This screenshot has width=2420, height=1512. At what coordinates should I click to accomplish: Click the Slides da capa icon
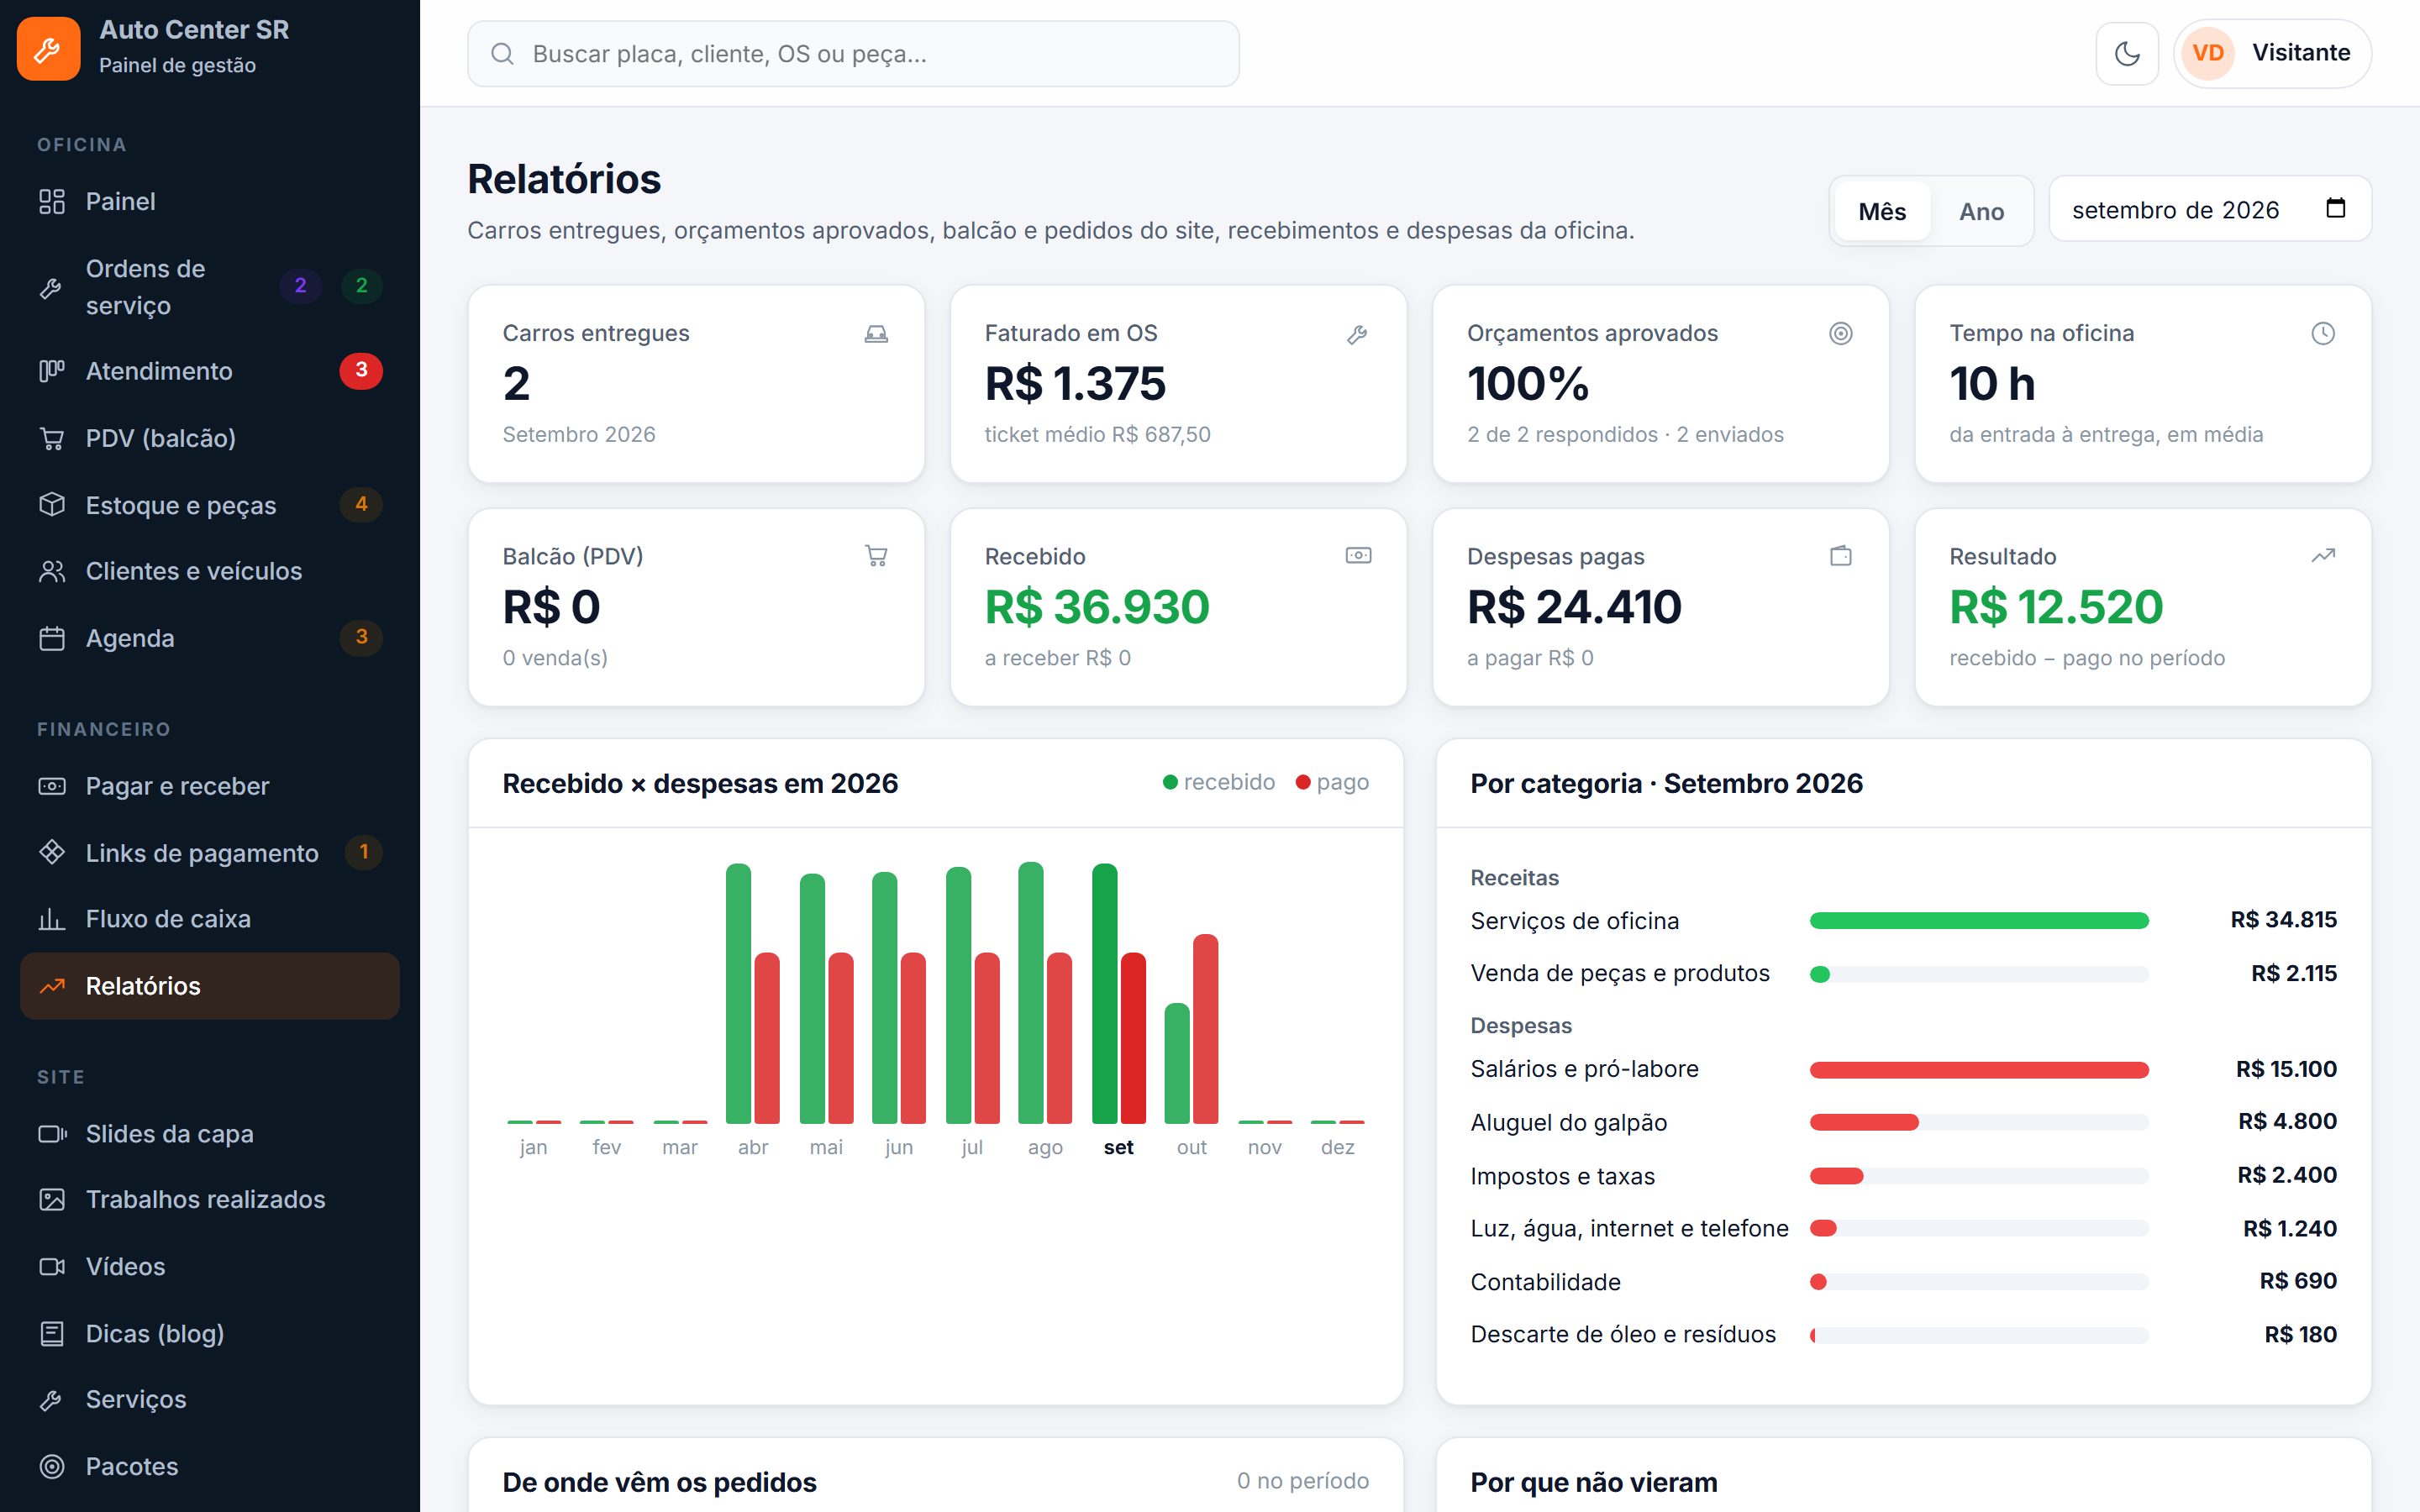(51, 1134)
